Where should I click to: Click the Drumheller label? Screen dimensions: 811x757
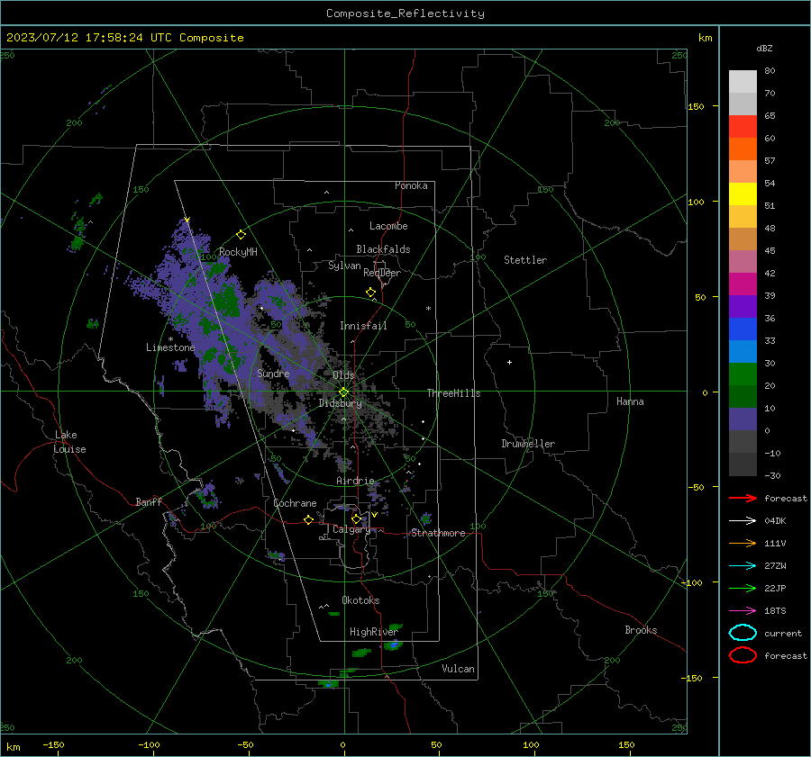click(528, 444)
